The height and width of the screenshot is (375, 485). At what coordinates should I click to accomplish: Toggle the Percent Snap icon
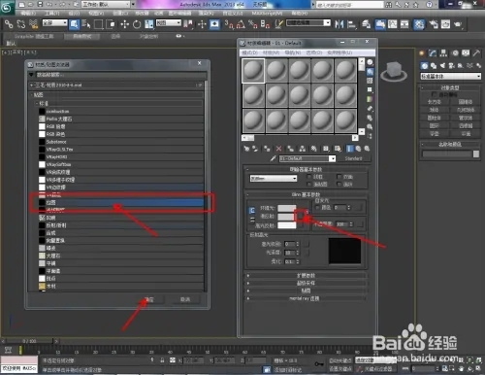pyautogui.click(x=253, y=24)
